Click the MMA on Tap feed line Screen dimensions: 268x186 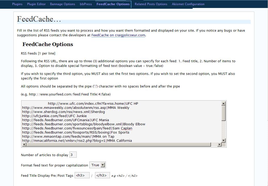pyautogui.click(x=68, y=136)
